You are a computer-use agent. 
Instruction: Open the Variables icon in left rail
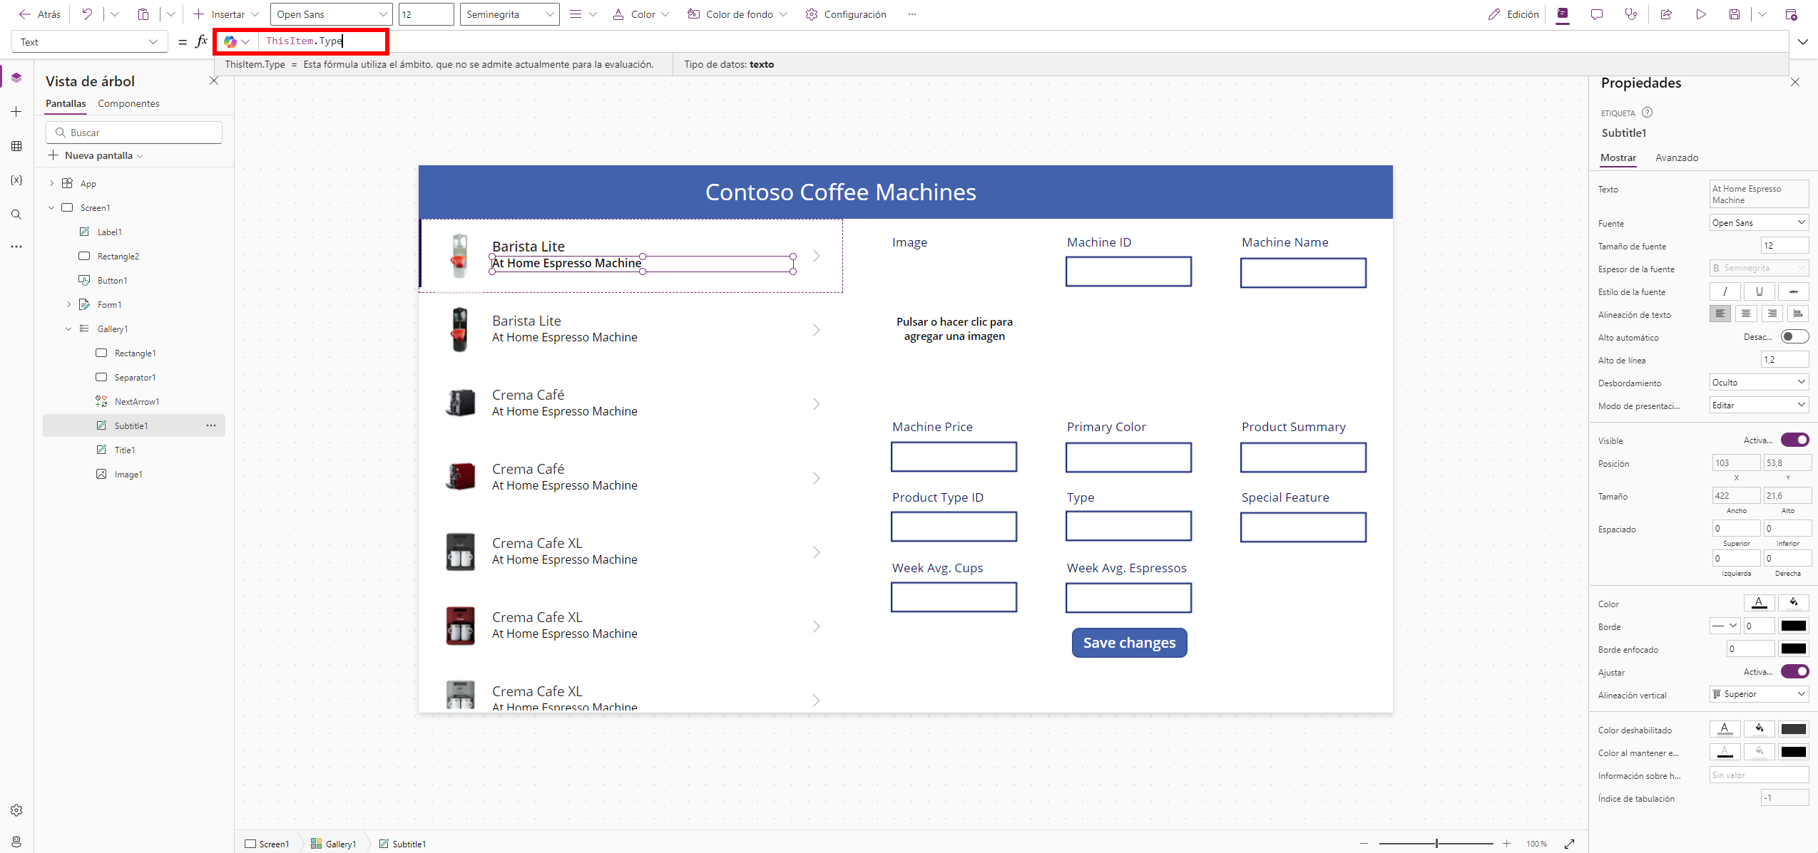(16, 180)
